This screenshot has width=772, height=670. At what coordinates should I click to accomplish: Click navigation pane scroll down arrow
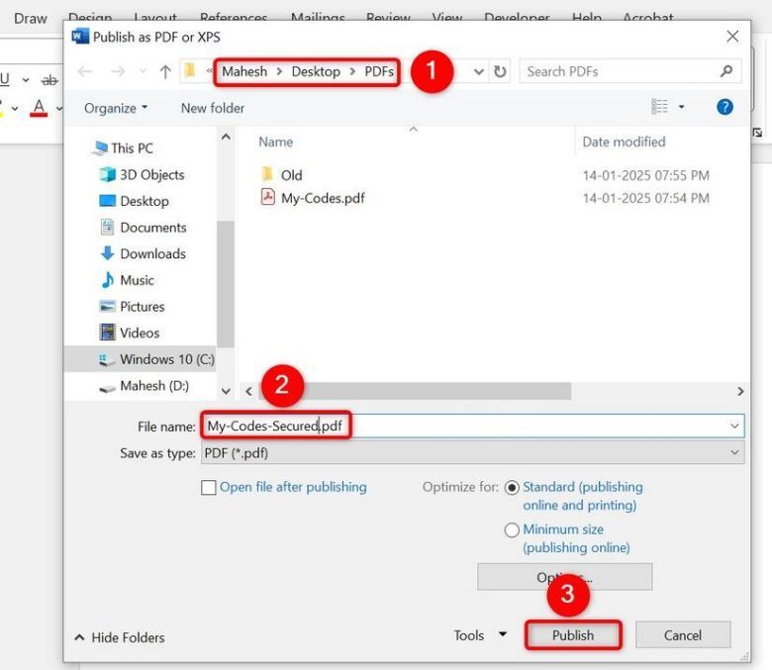coord(226,391)
